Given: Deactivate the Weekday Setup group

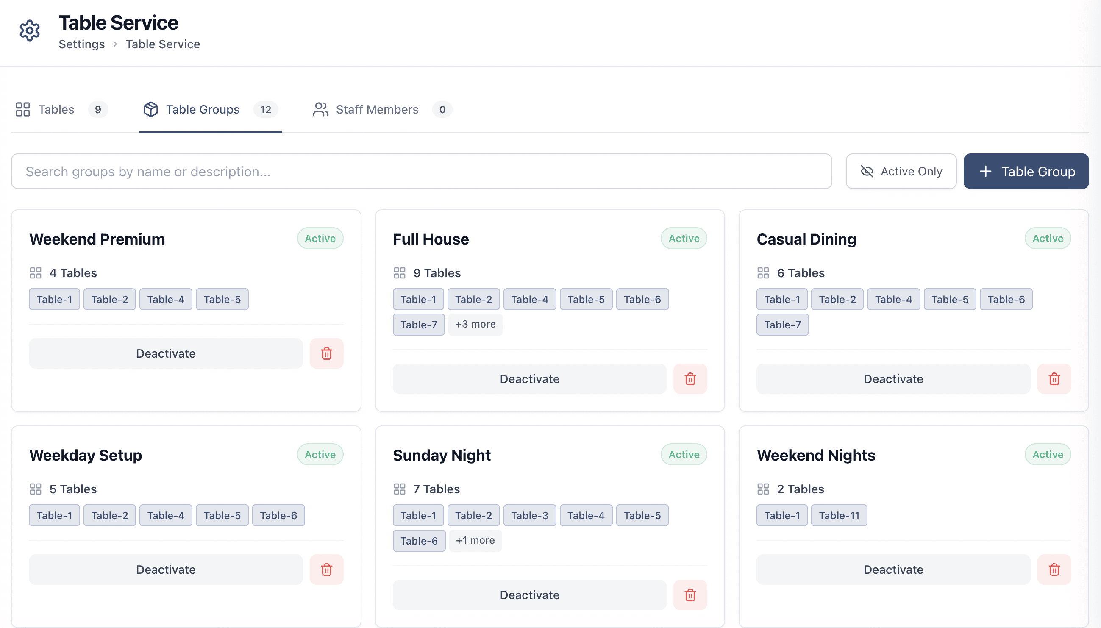Looking at the screenshot, I should pyautogui.click(x=166, y=570).
